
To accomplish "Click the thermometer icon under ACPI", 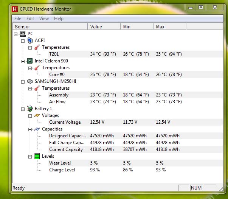I will [37, 47].
